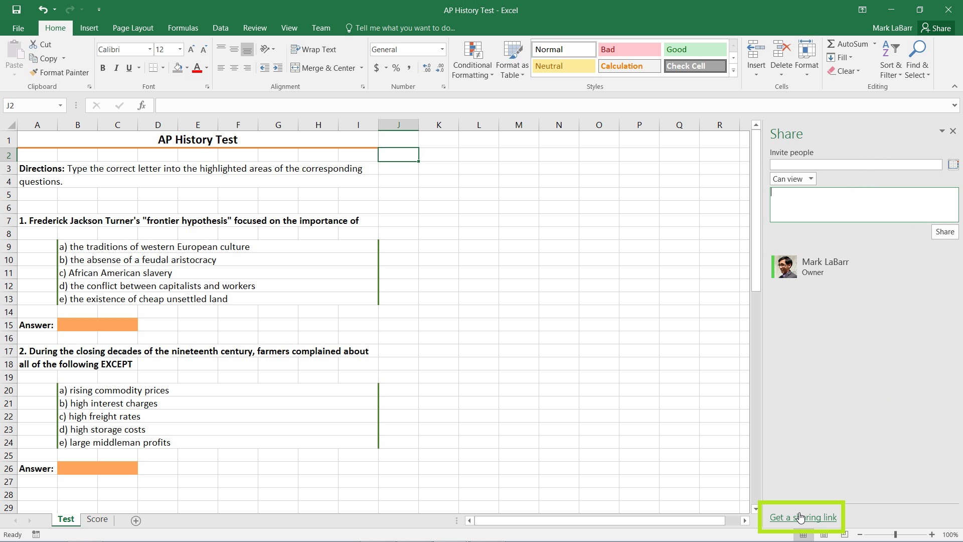Enable Bold text formatting
Viewport: 963px width, 542px height.
102,68
